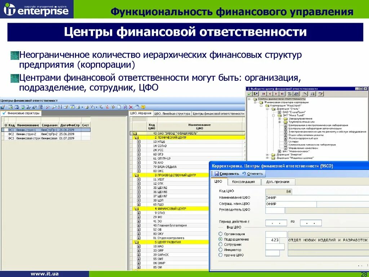Select the ФС3 Финансовая струк row
This screenshot has height=277, width=369.
click(46, 138)
